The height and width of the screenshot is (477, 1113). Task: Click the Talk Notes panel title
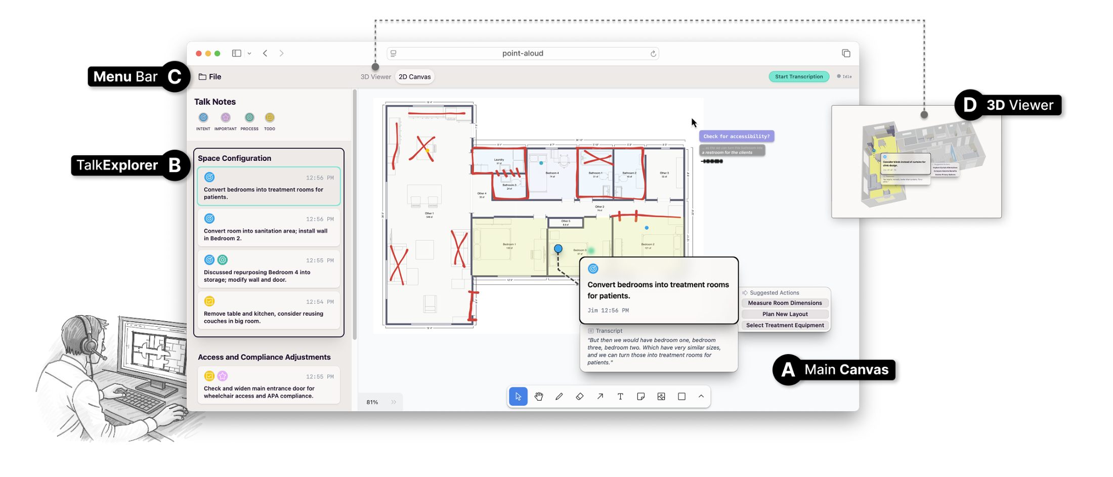215,102
